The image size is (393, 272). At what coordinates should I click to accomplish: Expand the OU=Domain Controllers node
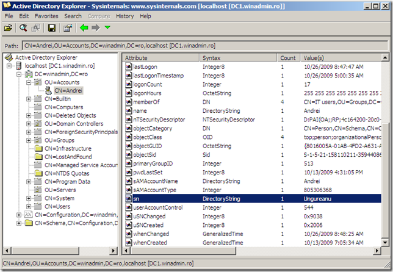pos(29,124)
